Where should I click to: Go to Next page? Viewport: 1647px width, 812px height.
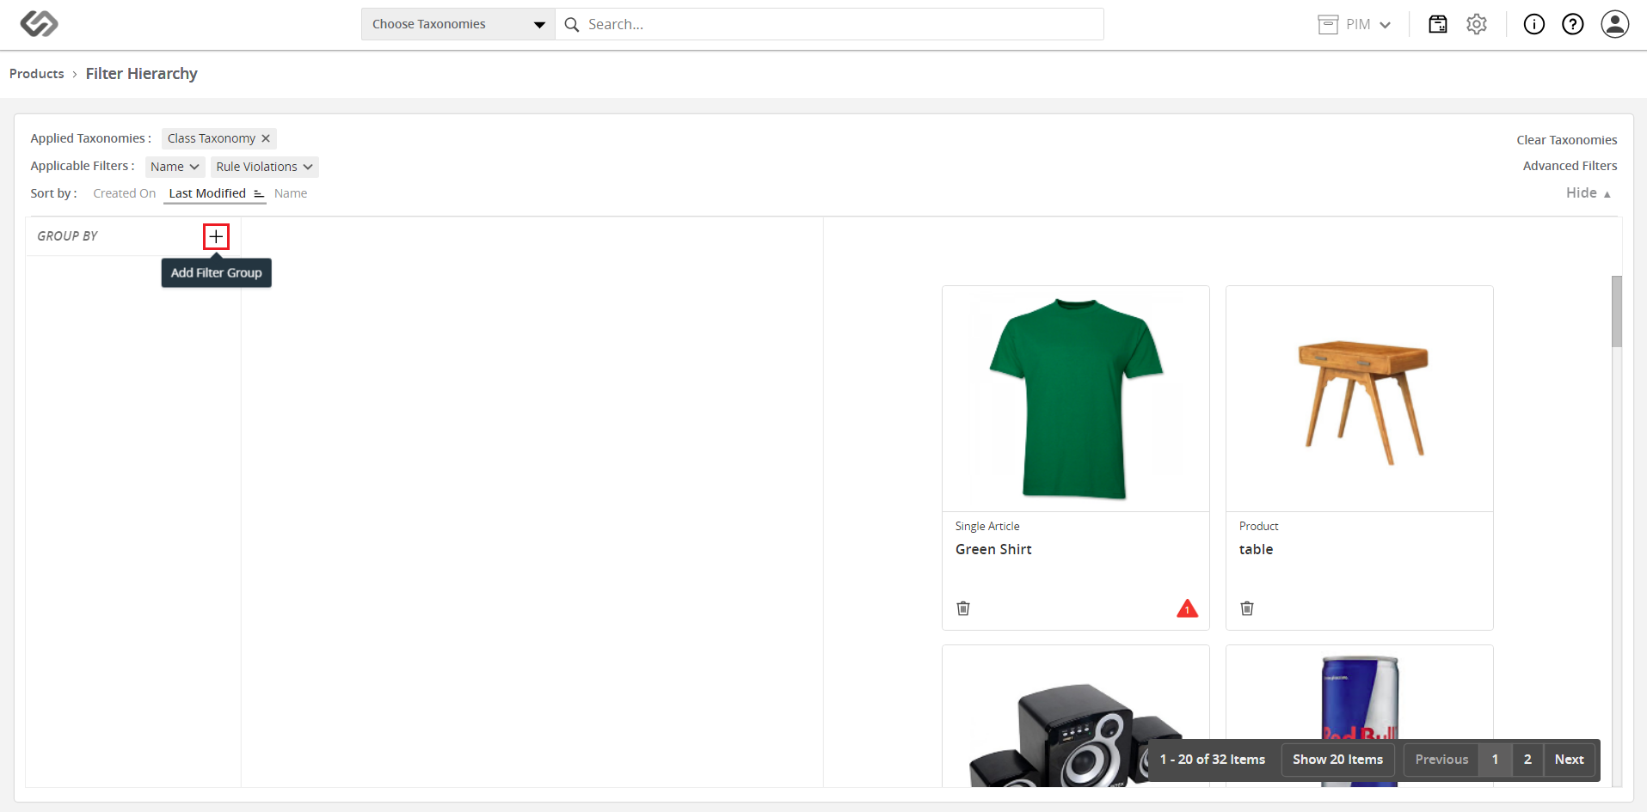[x=1570, y=760]
